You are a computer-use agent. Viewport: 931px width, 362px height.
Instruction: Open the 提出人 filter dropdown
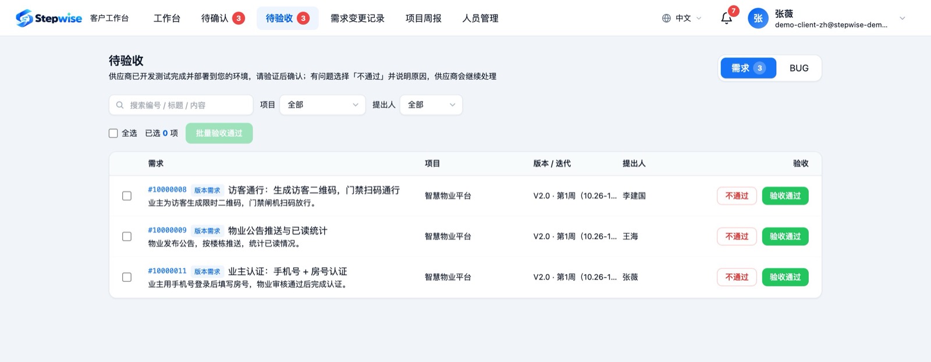pyautogui.click(x=431, y=105)
